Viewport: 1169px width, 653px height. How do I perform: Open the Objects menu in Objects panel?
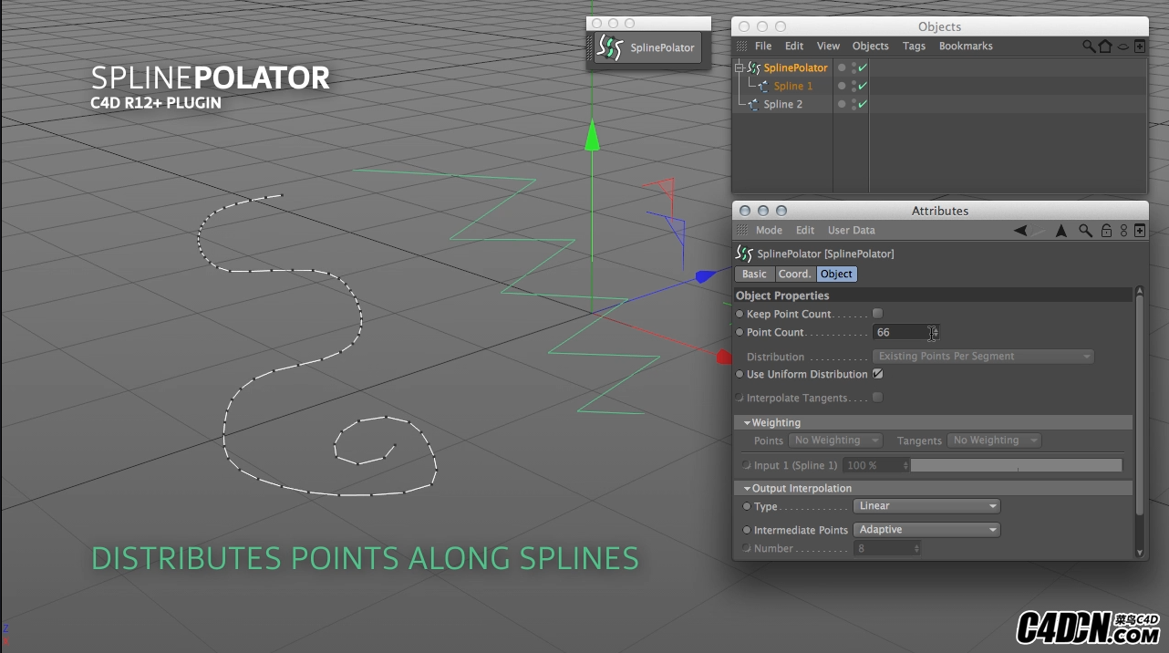click(871, 47)
